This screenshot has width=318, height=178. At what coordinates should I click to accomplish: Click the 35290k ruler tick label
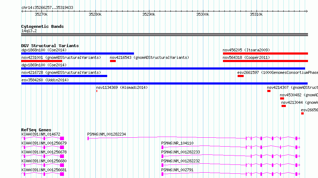click(149, 14)
